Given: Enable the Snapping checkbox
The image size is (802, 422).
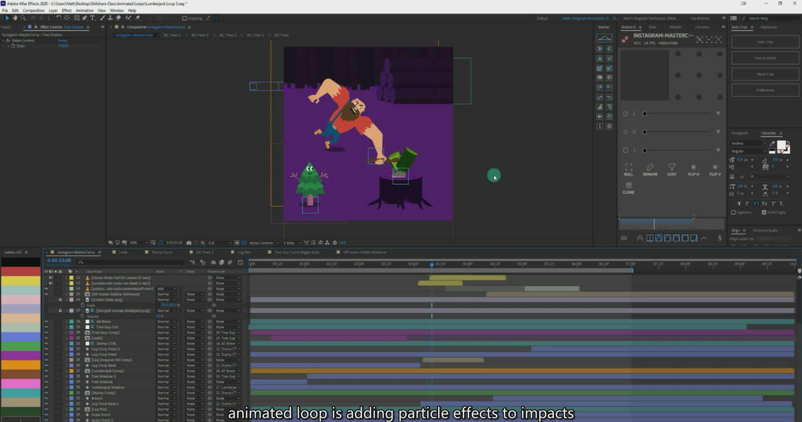Looking at the screenshot, I should tap(184, 19).
